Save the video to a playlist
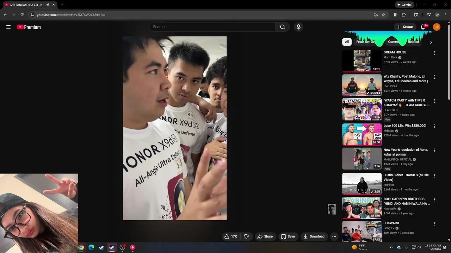451x253 pixels. [288, 236]
